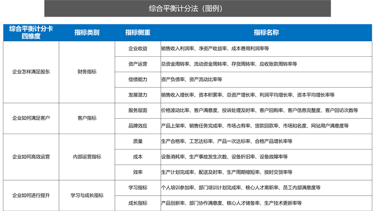This screenshot has width=375, height=211.
Task: Select the 指标侧重 column header
Action: point(138,32)
